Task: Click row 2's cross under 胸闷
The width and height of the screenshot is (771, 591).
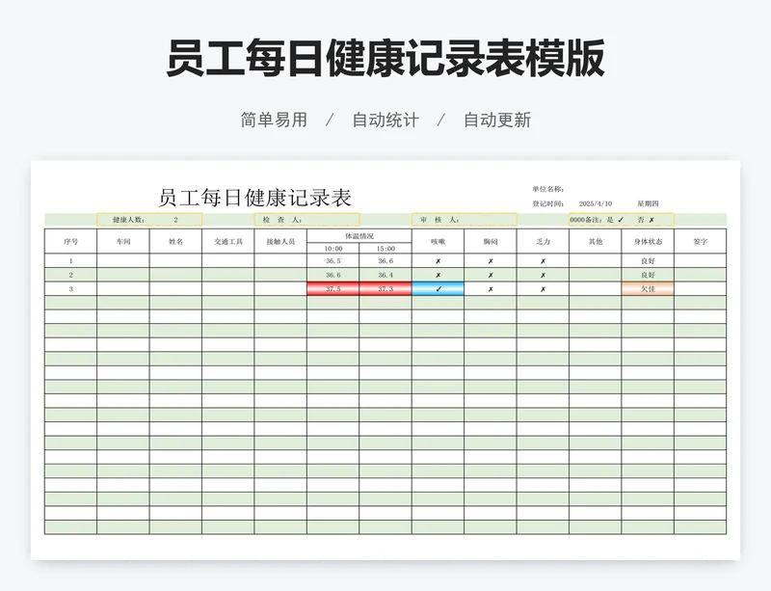Action: pyautogui.click(x=491, y=275)
